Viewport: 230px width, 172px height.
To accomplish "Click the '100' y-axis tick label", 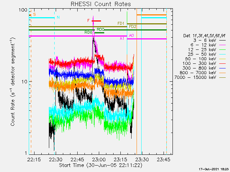I will [23, 10].
